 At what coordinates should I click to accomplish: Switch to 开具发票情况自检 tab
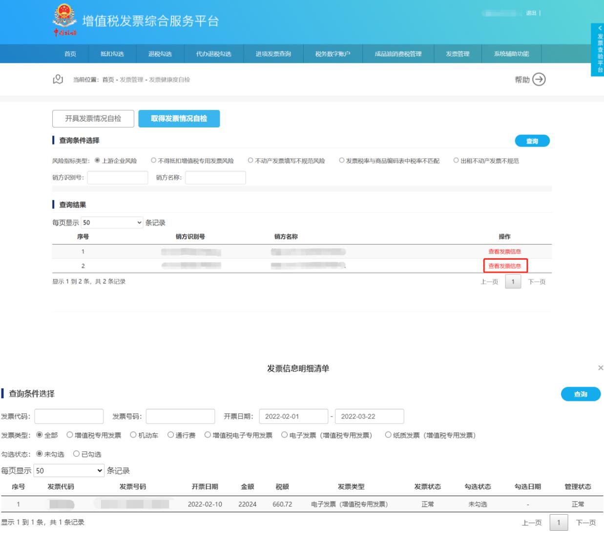(x=93, y=119)
